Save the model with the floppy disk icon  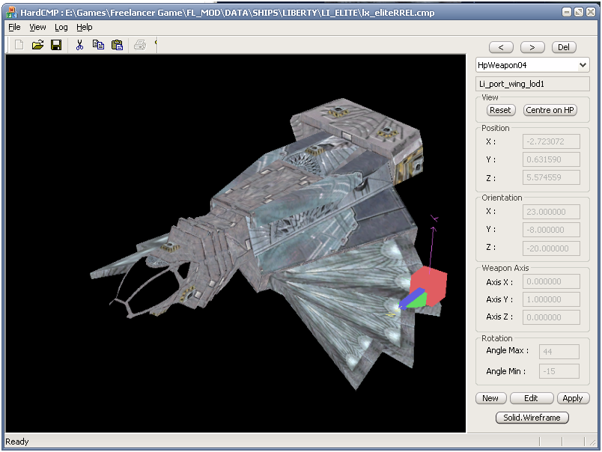pos(56,45)
